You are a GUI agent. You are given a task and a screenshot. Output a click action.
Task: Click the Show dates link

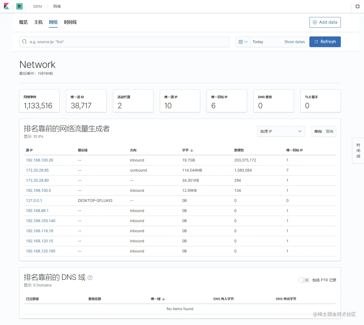click(x=294, y=42)
